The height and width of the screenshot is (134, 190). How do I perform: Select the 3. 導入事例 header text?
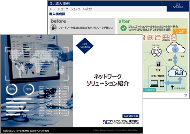click(60, 3)
